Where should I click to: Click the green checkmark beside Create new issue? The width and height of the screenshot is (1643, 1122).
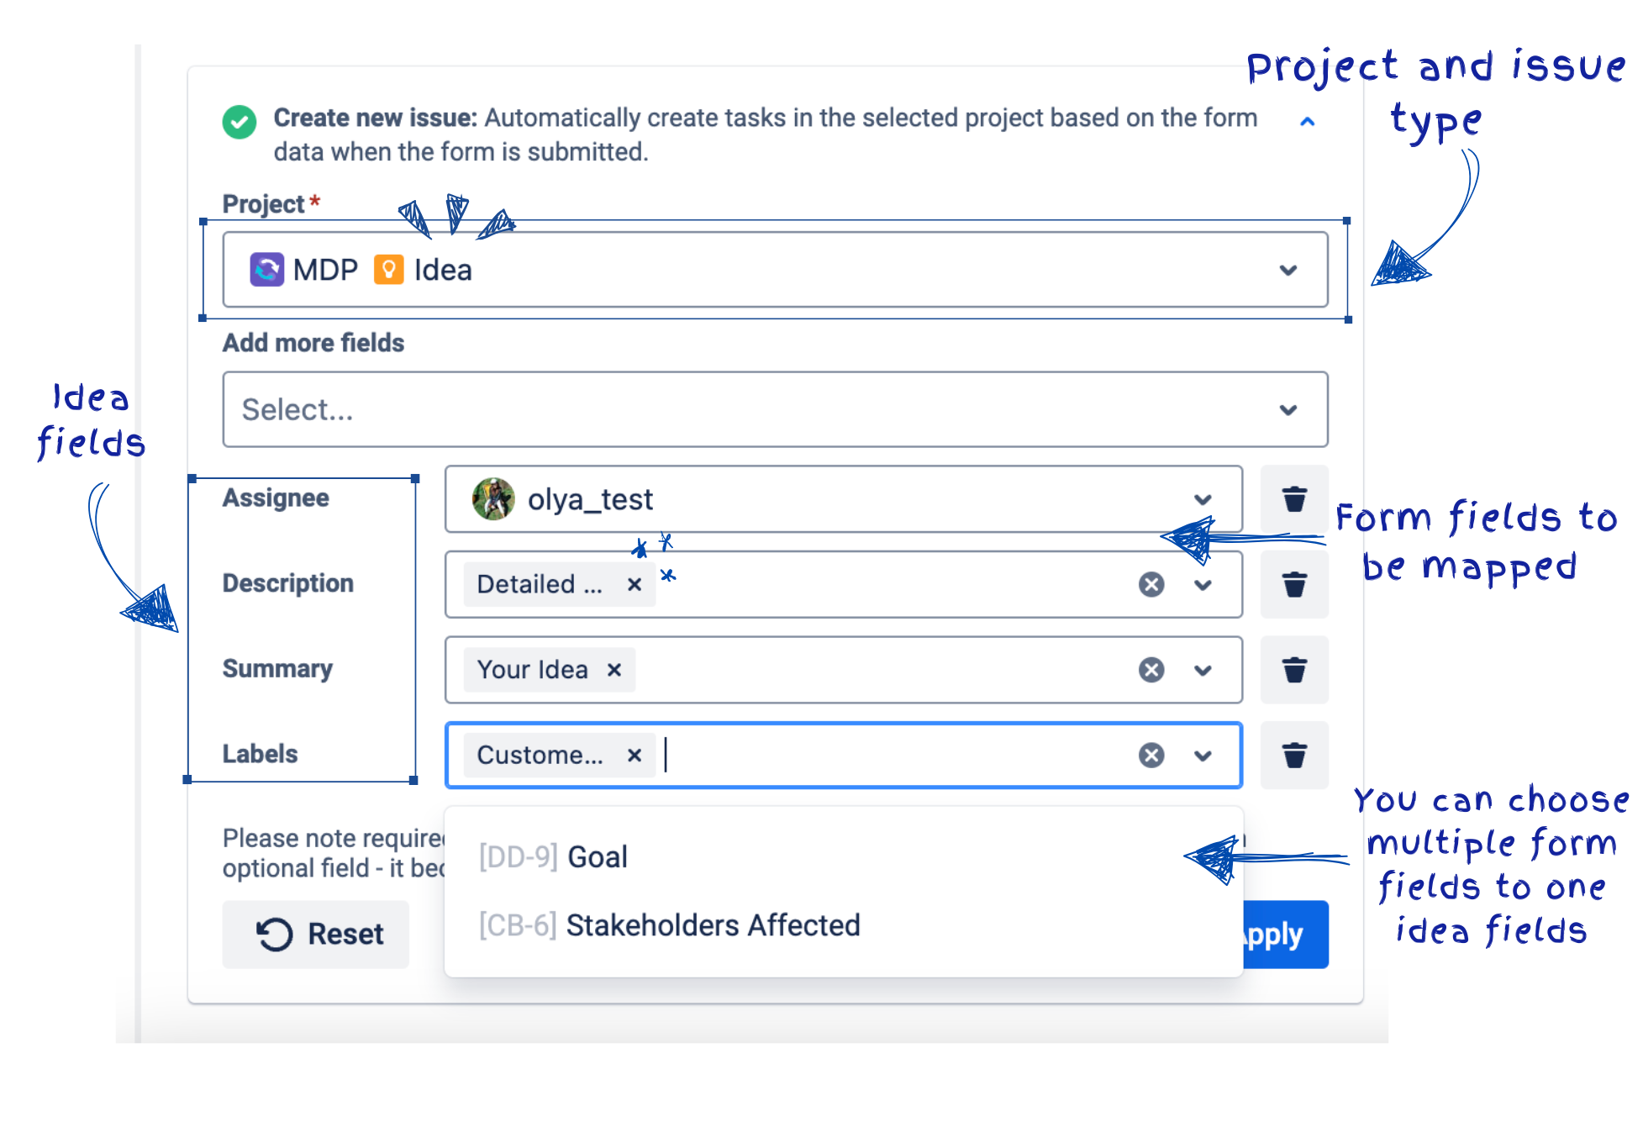240,122
